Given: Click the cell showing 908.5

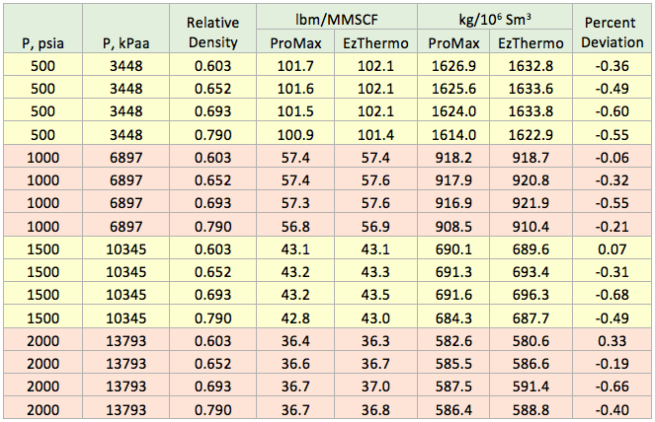Looking at the screenshot, I should [453, 225].
